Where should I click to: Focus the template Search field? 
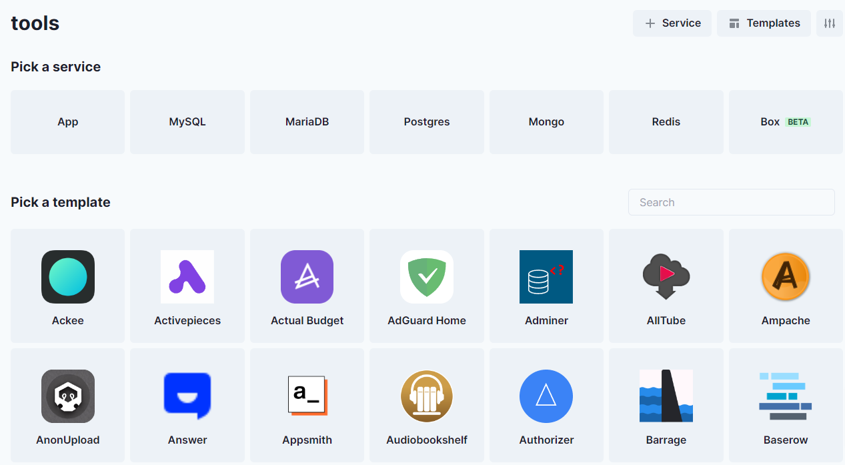tap(732, 202)
